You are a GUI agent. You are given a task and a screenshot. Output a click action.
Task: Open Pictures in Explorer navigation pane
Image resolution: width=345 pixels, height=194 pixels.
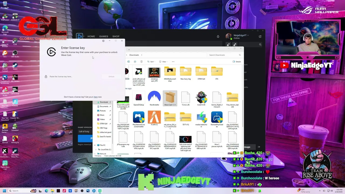tap(103, 111)
